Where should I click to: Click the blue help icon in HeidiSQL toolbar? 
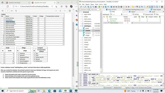[x=111, y=7]
